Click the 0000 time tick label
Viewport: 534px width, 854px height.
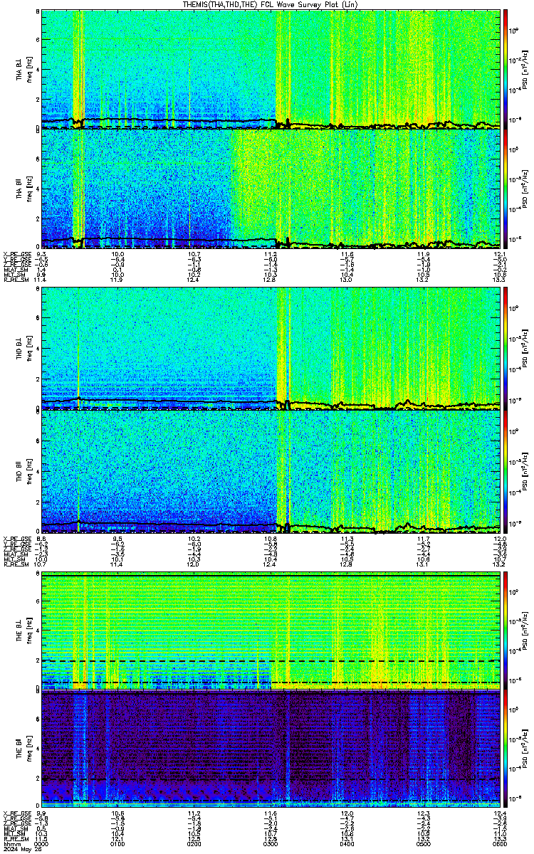tap(42, 844)
